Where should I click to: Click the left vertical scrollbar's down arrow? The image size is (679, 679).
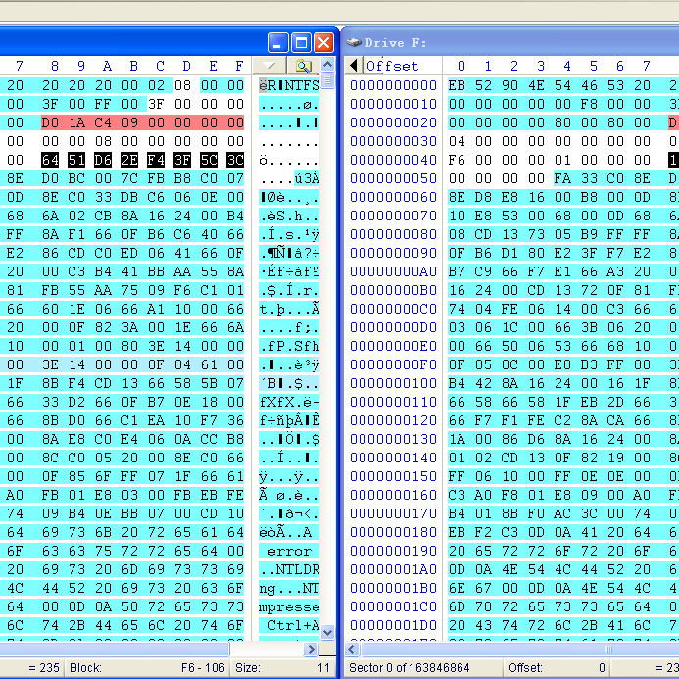coord(328,632)
